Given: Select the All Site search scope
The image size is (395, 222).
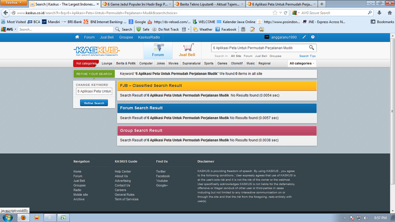Looking at the screenshot, I should [236, 56].
